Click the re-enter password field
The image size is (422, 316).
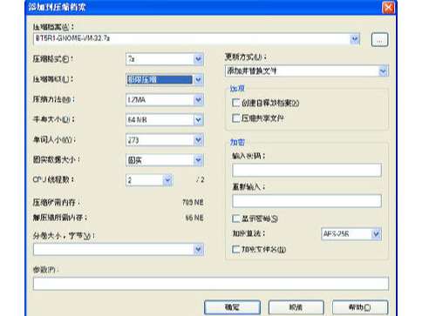point(307,201)
